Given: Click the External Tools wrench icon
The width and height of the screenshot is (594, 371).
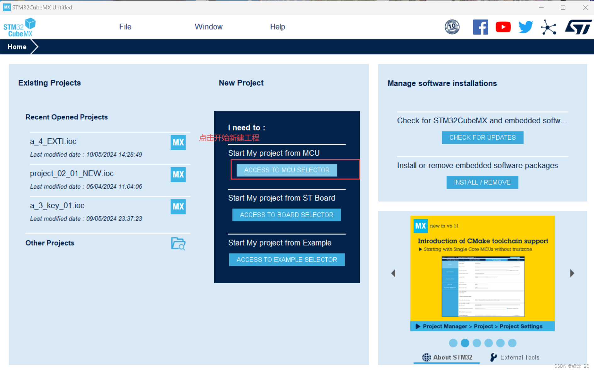Looking at the screenshot, I should click(494, 357).
